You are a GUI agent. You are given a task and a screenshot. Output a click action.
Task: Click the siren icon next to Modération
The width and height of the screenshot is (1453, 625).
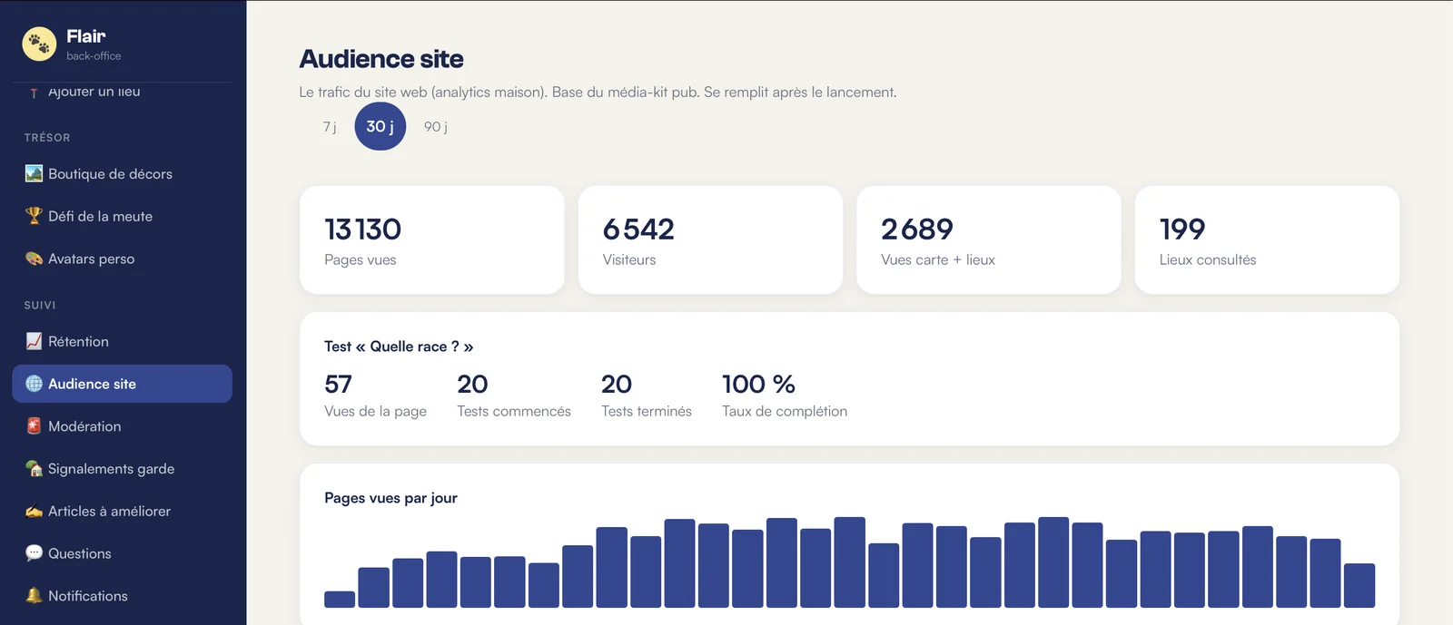pyautogui.click(x=34, y=425)
